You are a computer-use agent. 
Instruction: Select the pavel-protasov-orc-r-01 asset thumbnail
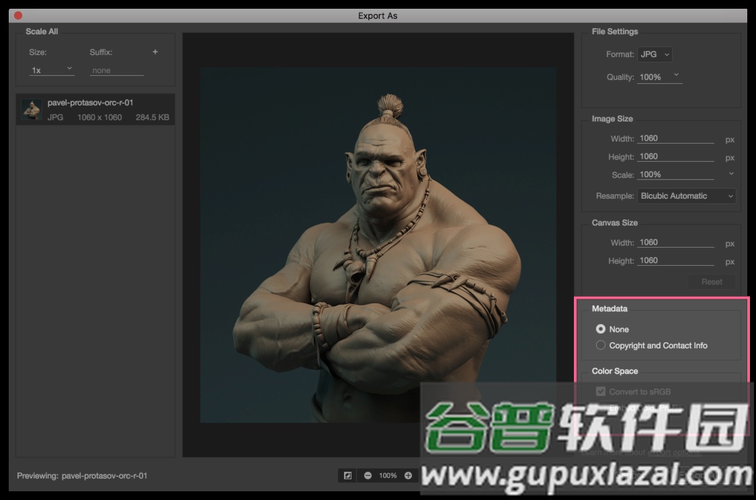pos(32,110)
